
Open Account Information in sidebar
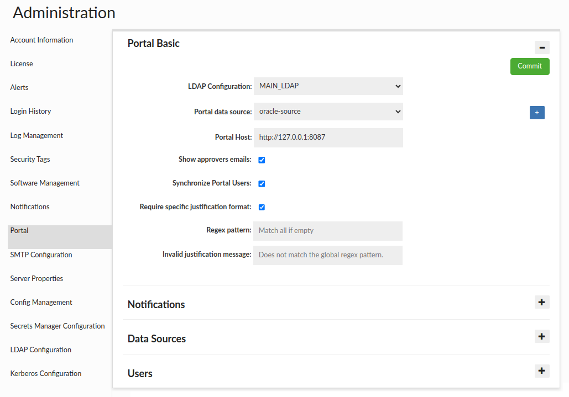[x=41, y=40]
